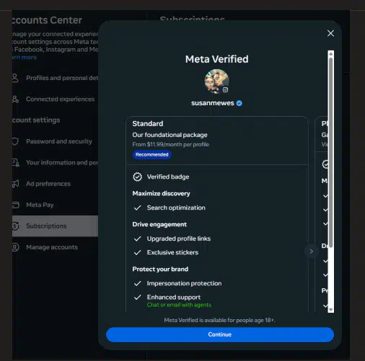Select Subscriptions in the sidebar

click(55, 226)
